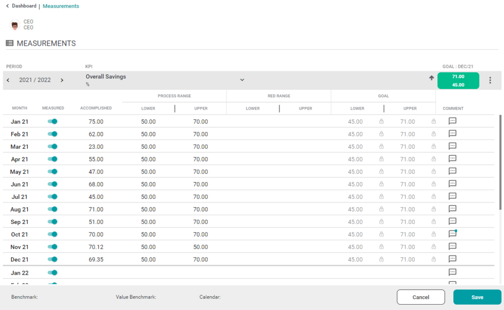This screenshot has width=504, height=310.
Task: Cancel the measurement changes
Action: [421, 297]
